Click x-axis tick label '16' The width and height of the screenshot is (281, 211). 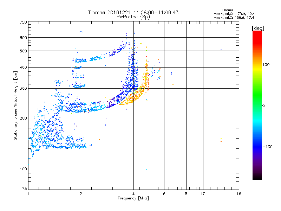click(239, 194)
